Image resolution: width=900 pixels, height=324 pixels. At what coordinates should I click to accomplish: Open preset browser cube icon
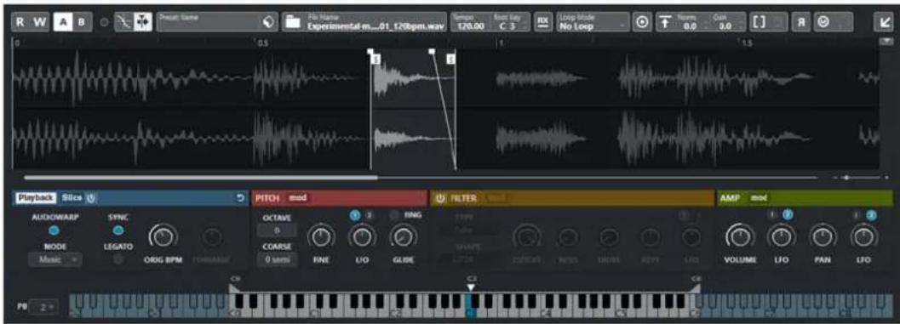pos(268,22)
